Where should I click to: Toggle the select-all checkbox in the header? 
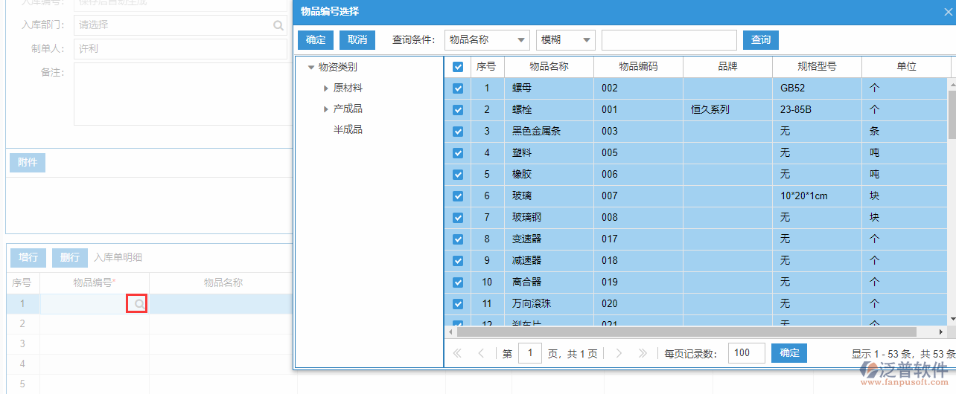458,67
